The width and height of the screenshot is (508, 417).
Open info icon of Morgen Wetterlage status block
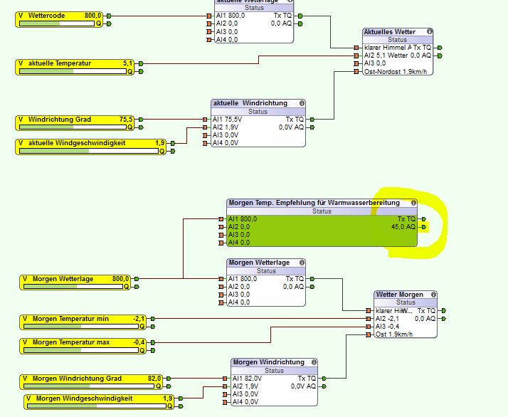tap(302, 263)
